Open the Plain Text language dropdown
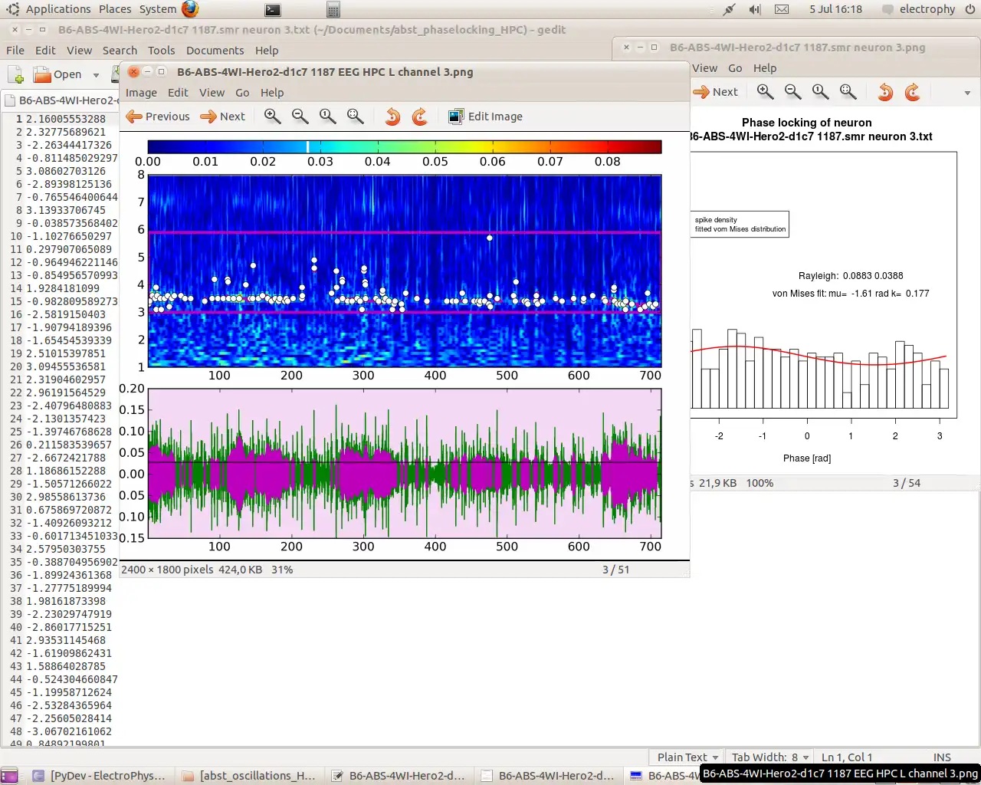Screen dimensions: 981x785 (687, 757)
